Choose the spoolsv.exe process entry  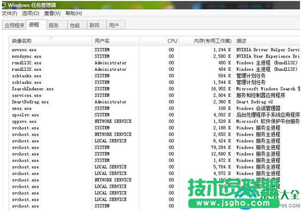click(x=26, y=115)
